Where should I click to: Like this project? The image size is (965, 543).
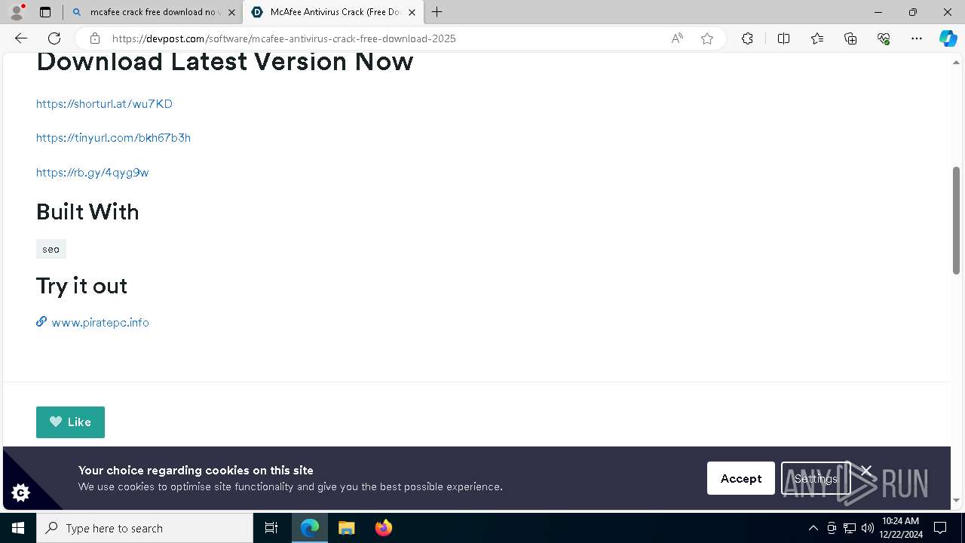[x=70, y=422]
